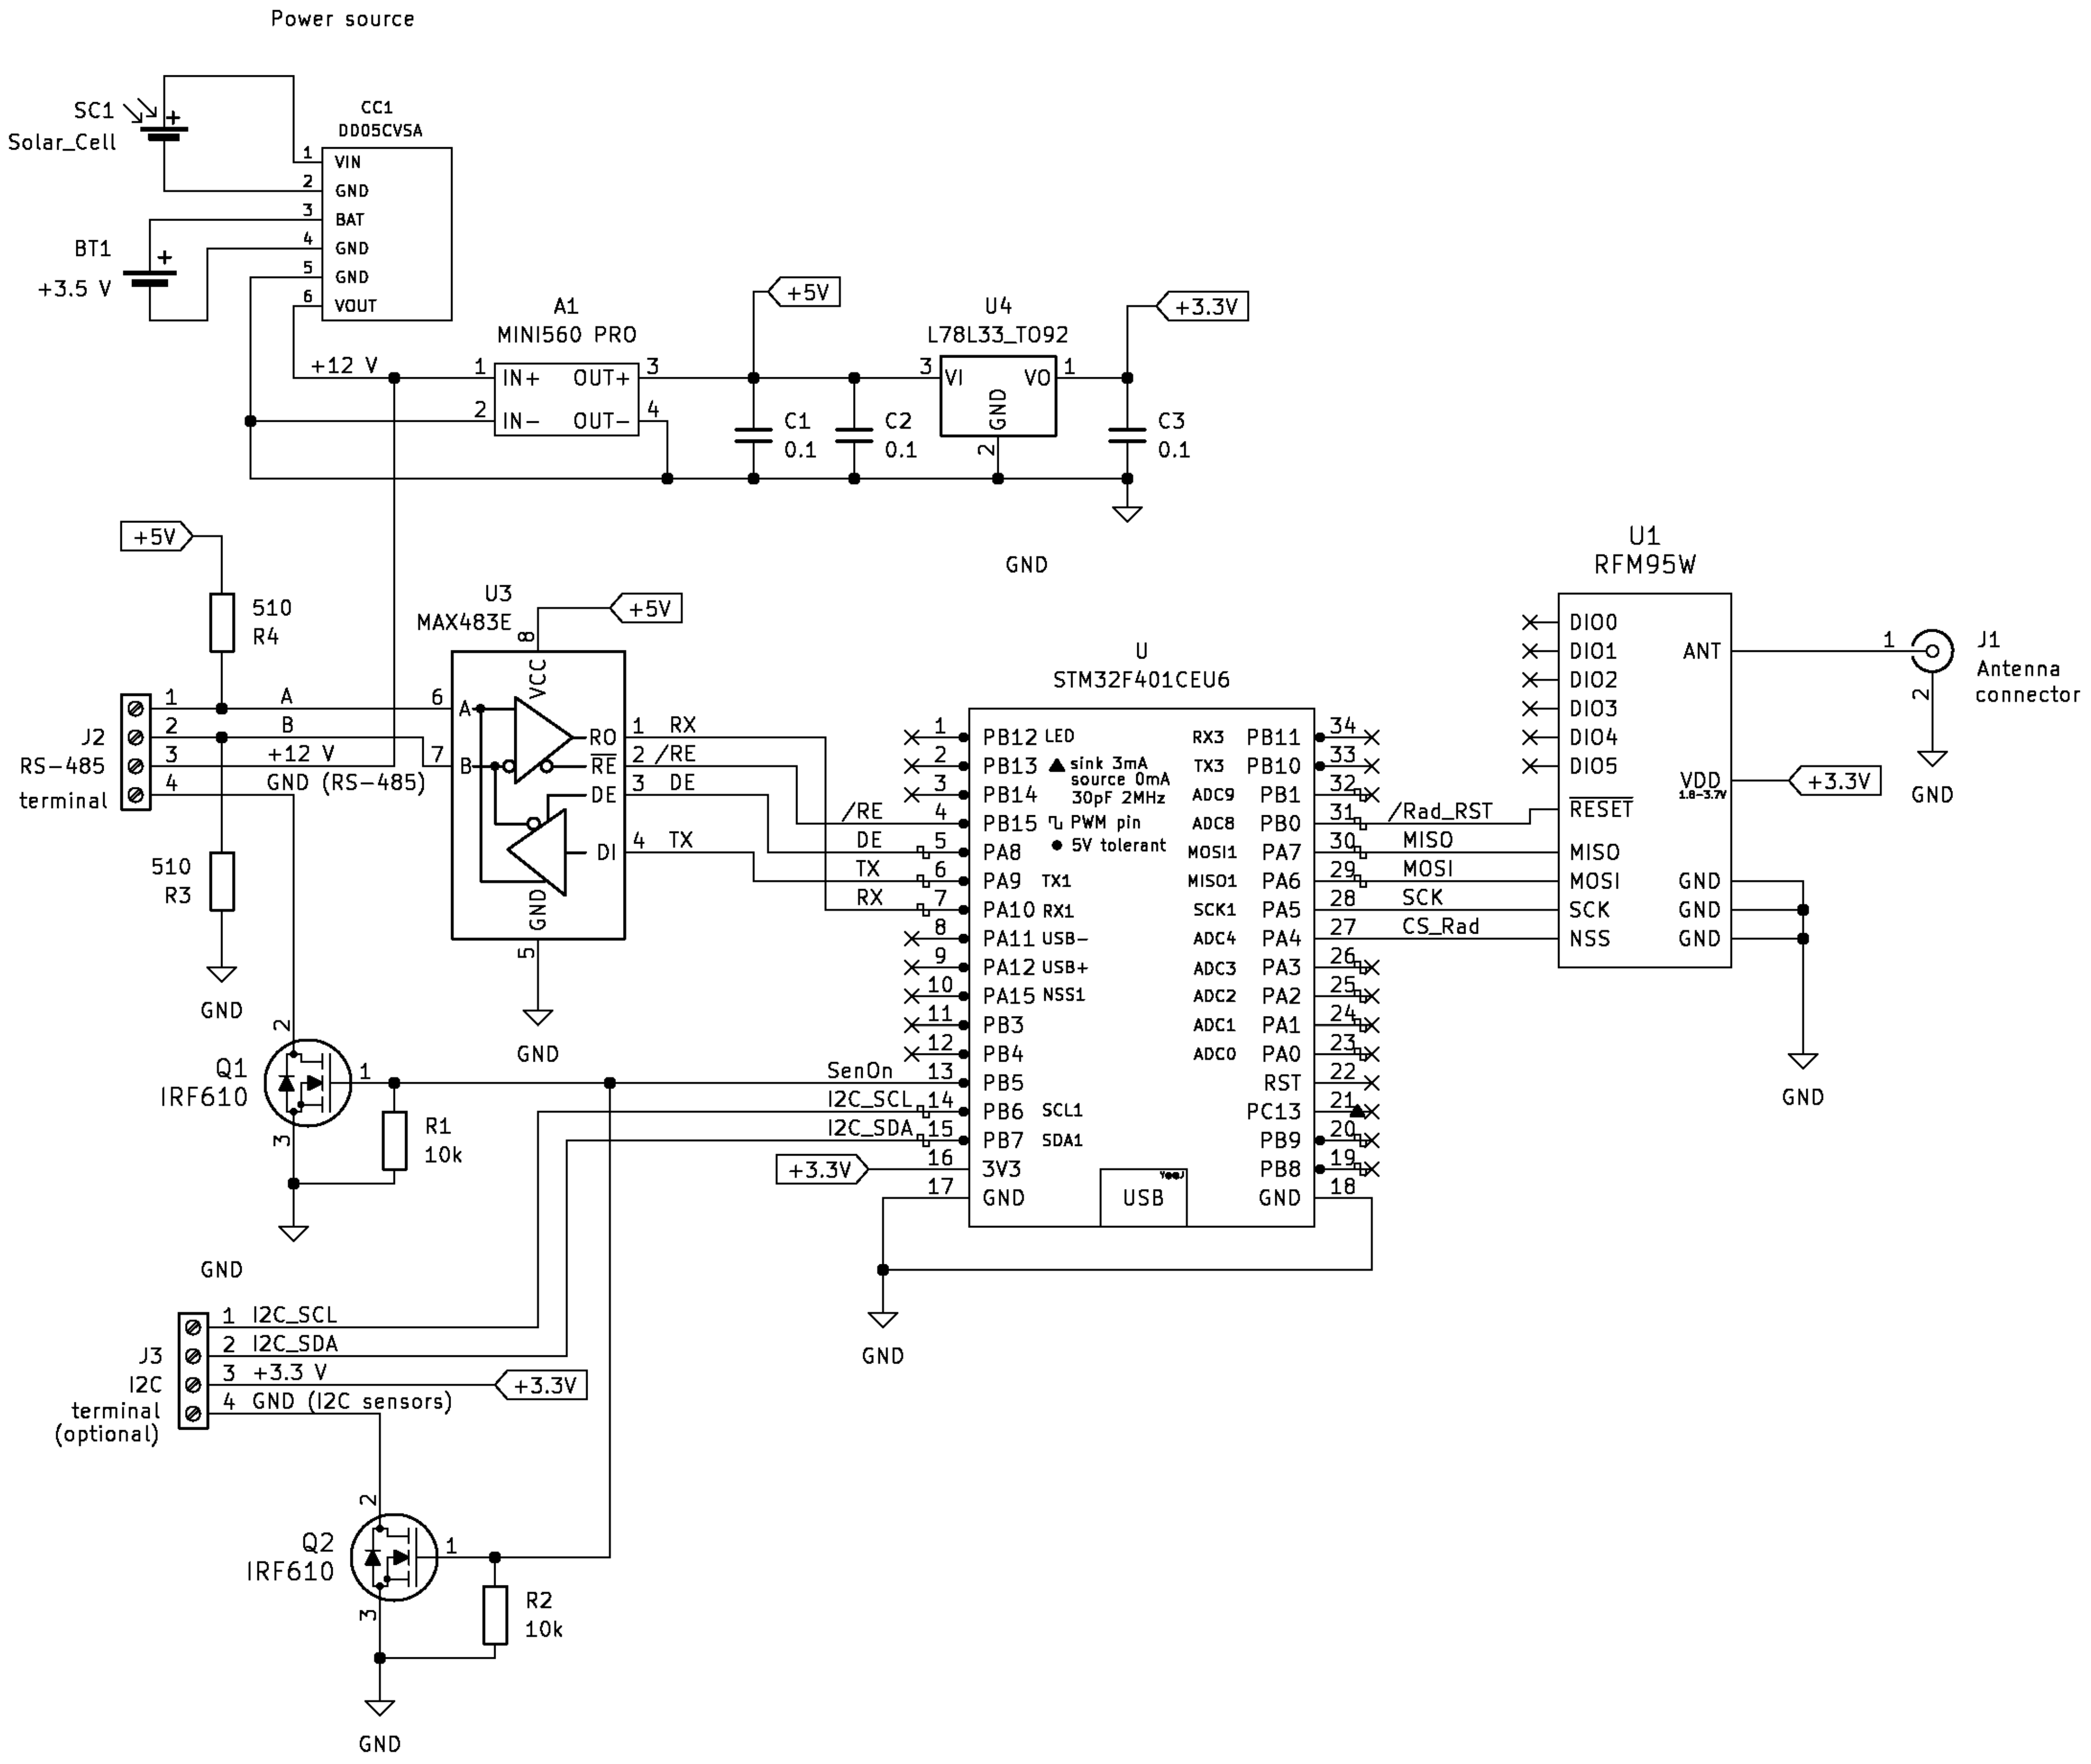Select the Q2 IRF610 MOSFET symbol
This screenshot has height=1764, width=2091.
point(394,1557)
